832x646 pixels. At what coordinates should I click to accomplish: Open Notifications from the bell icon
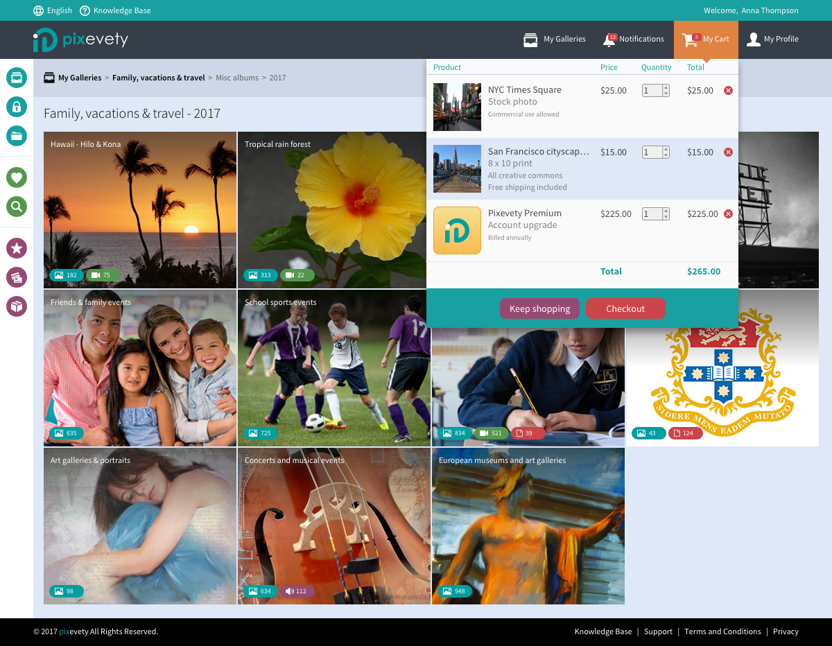633,40
